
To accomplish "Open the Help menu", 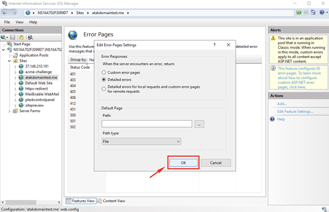I will coord(33,22).
